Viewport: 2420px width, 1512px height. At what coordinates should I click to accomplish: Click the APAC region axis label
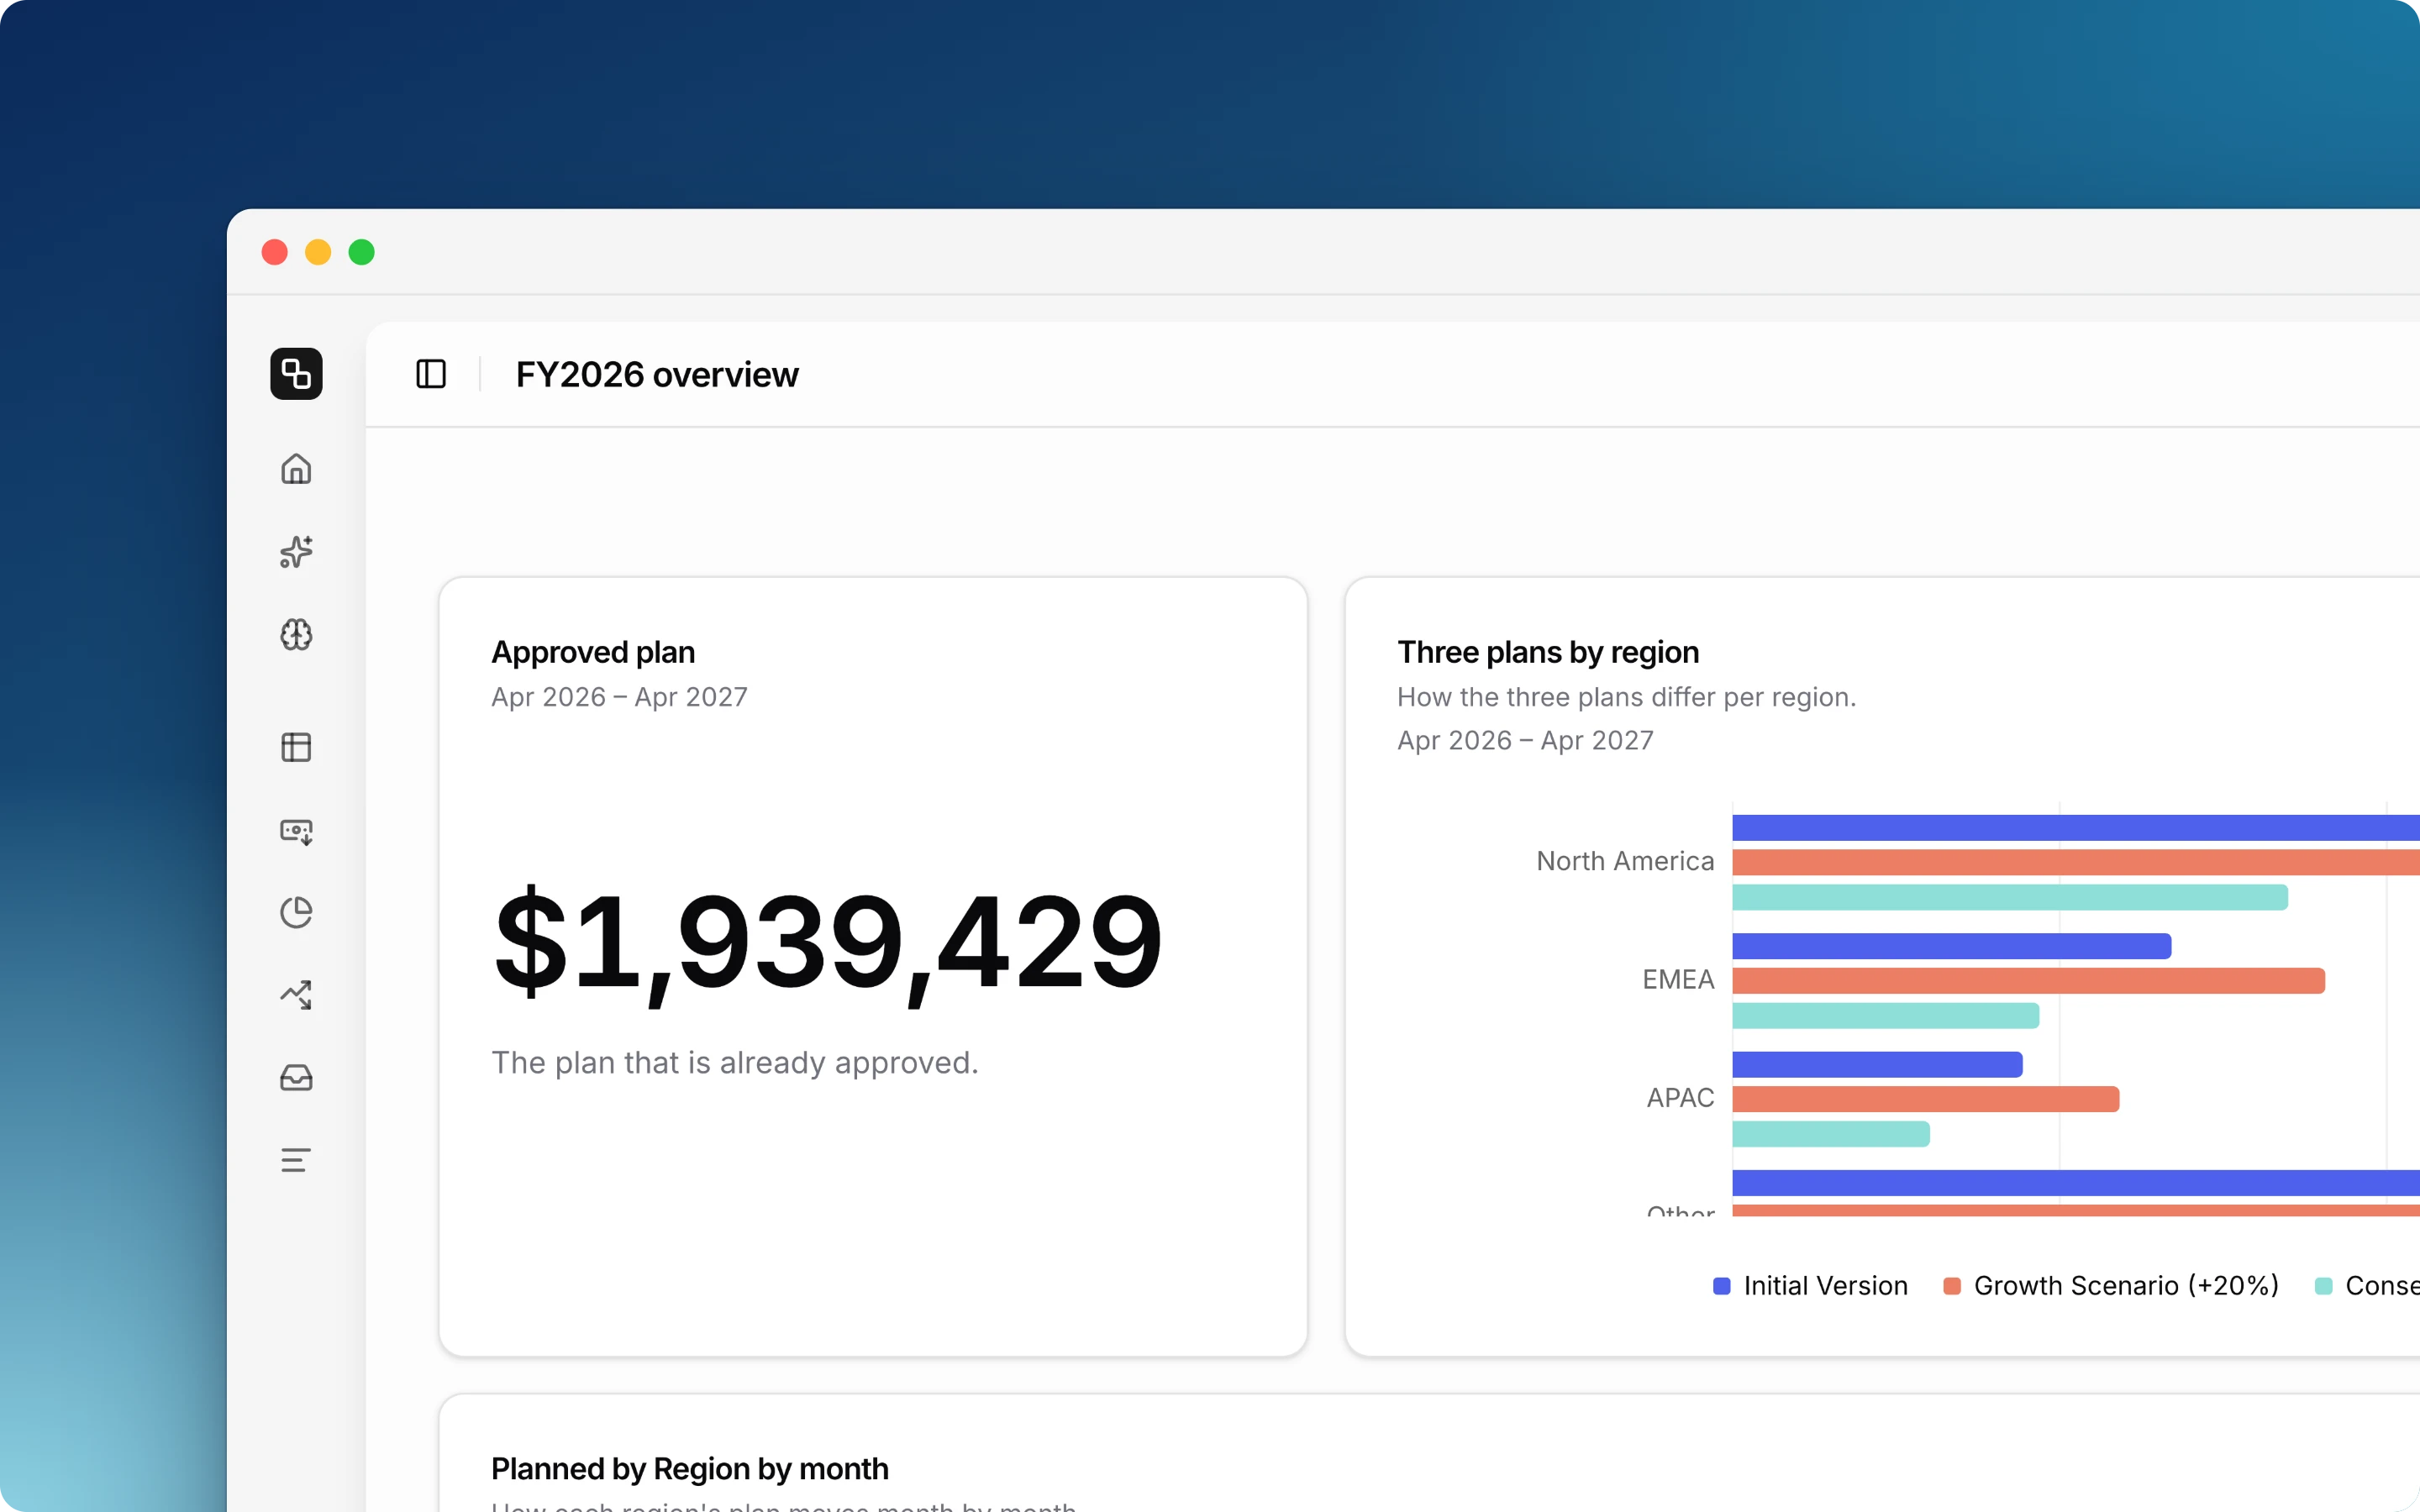coord(1680,1098)
